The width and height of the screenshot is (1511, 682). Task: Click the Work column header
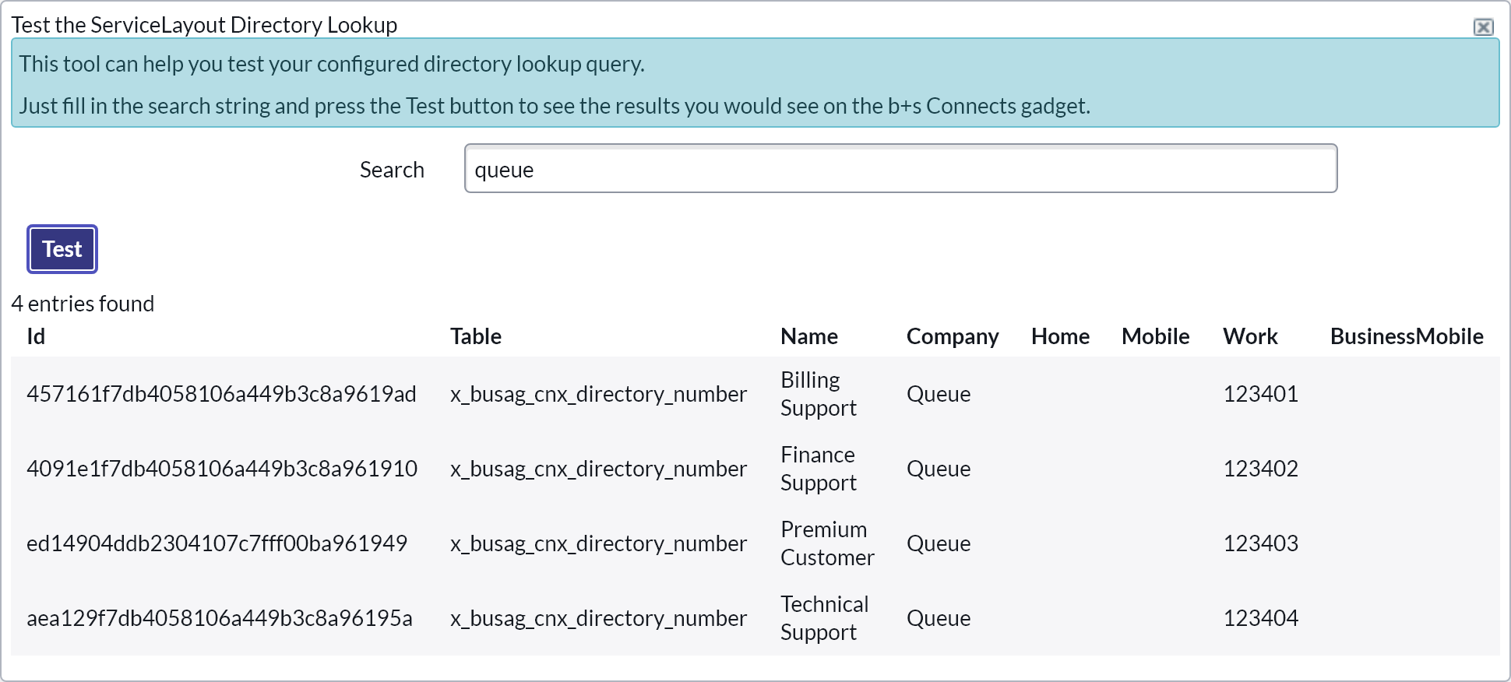[x=1250, y=336]
